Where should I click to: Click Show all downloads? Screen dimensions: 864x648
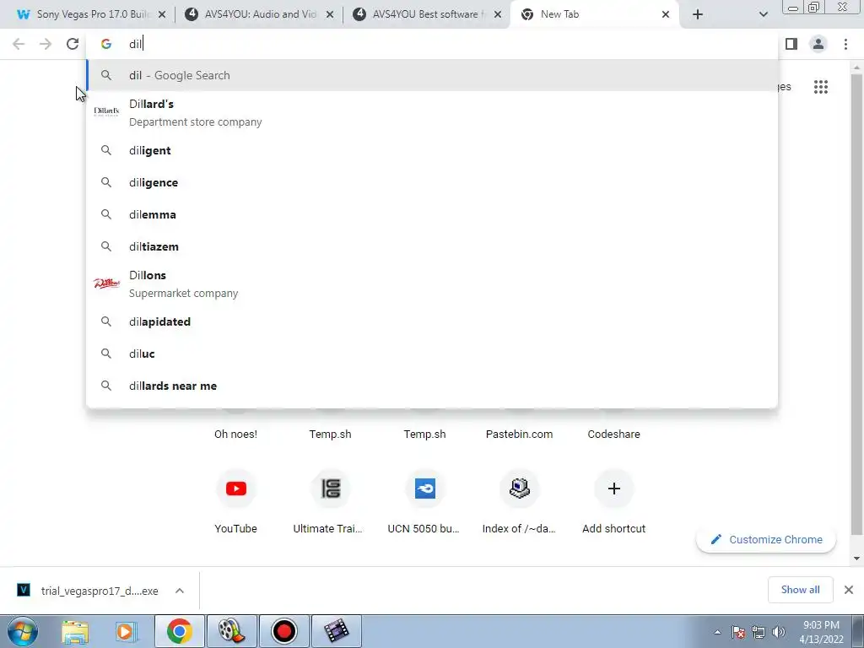point(800,590)
